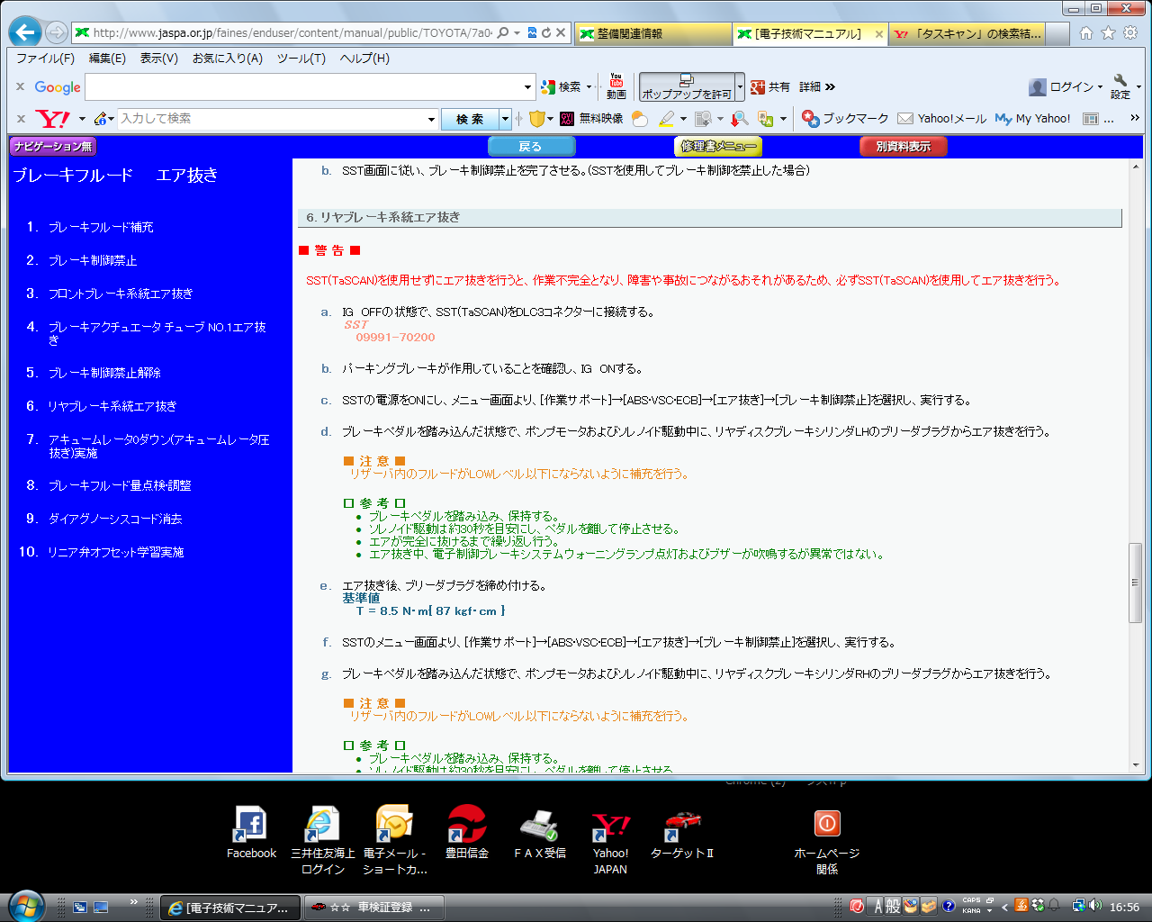Screen dimensions: 1152x922
Task: Open the dropdown beside ポップアップを許可
Action: click(740, 86)
